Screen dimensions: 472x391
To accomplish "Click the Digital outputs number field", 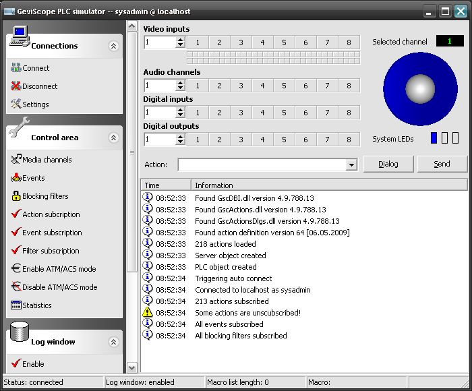I will pos(160,140).
